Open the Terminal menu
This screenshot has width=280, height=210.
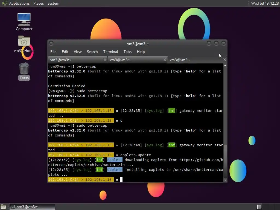tap(110, 52)
